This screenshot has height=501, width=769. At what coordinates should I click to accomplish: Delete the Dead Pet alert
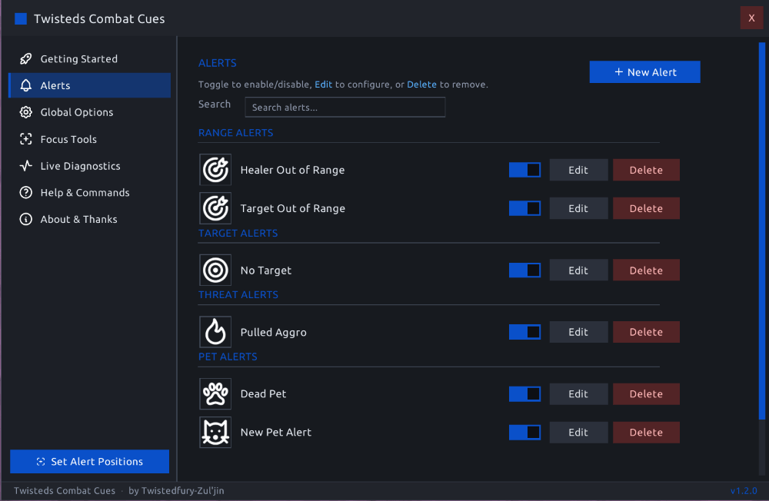[x=646, y=393]
